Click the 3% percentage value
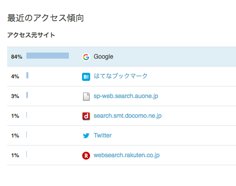 (15, 96)
